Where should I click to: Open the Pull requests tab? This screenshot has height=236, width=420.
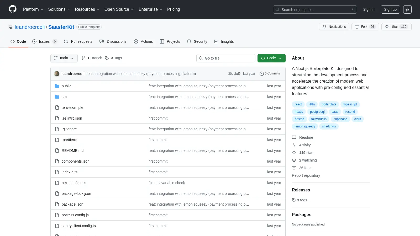(78, 41)
